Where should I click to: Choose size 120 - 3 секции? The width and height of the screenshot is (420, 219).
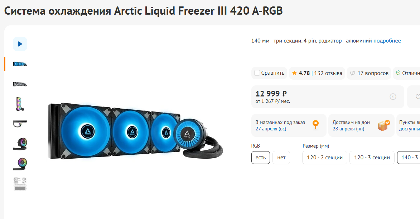(372, 158)
